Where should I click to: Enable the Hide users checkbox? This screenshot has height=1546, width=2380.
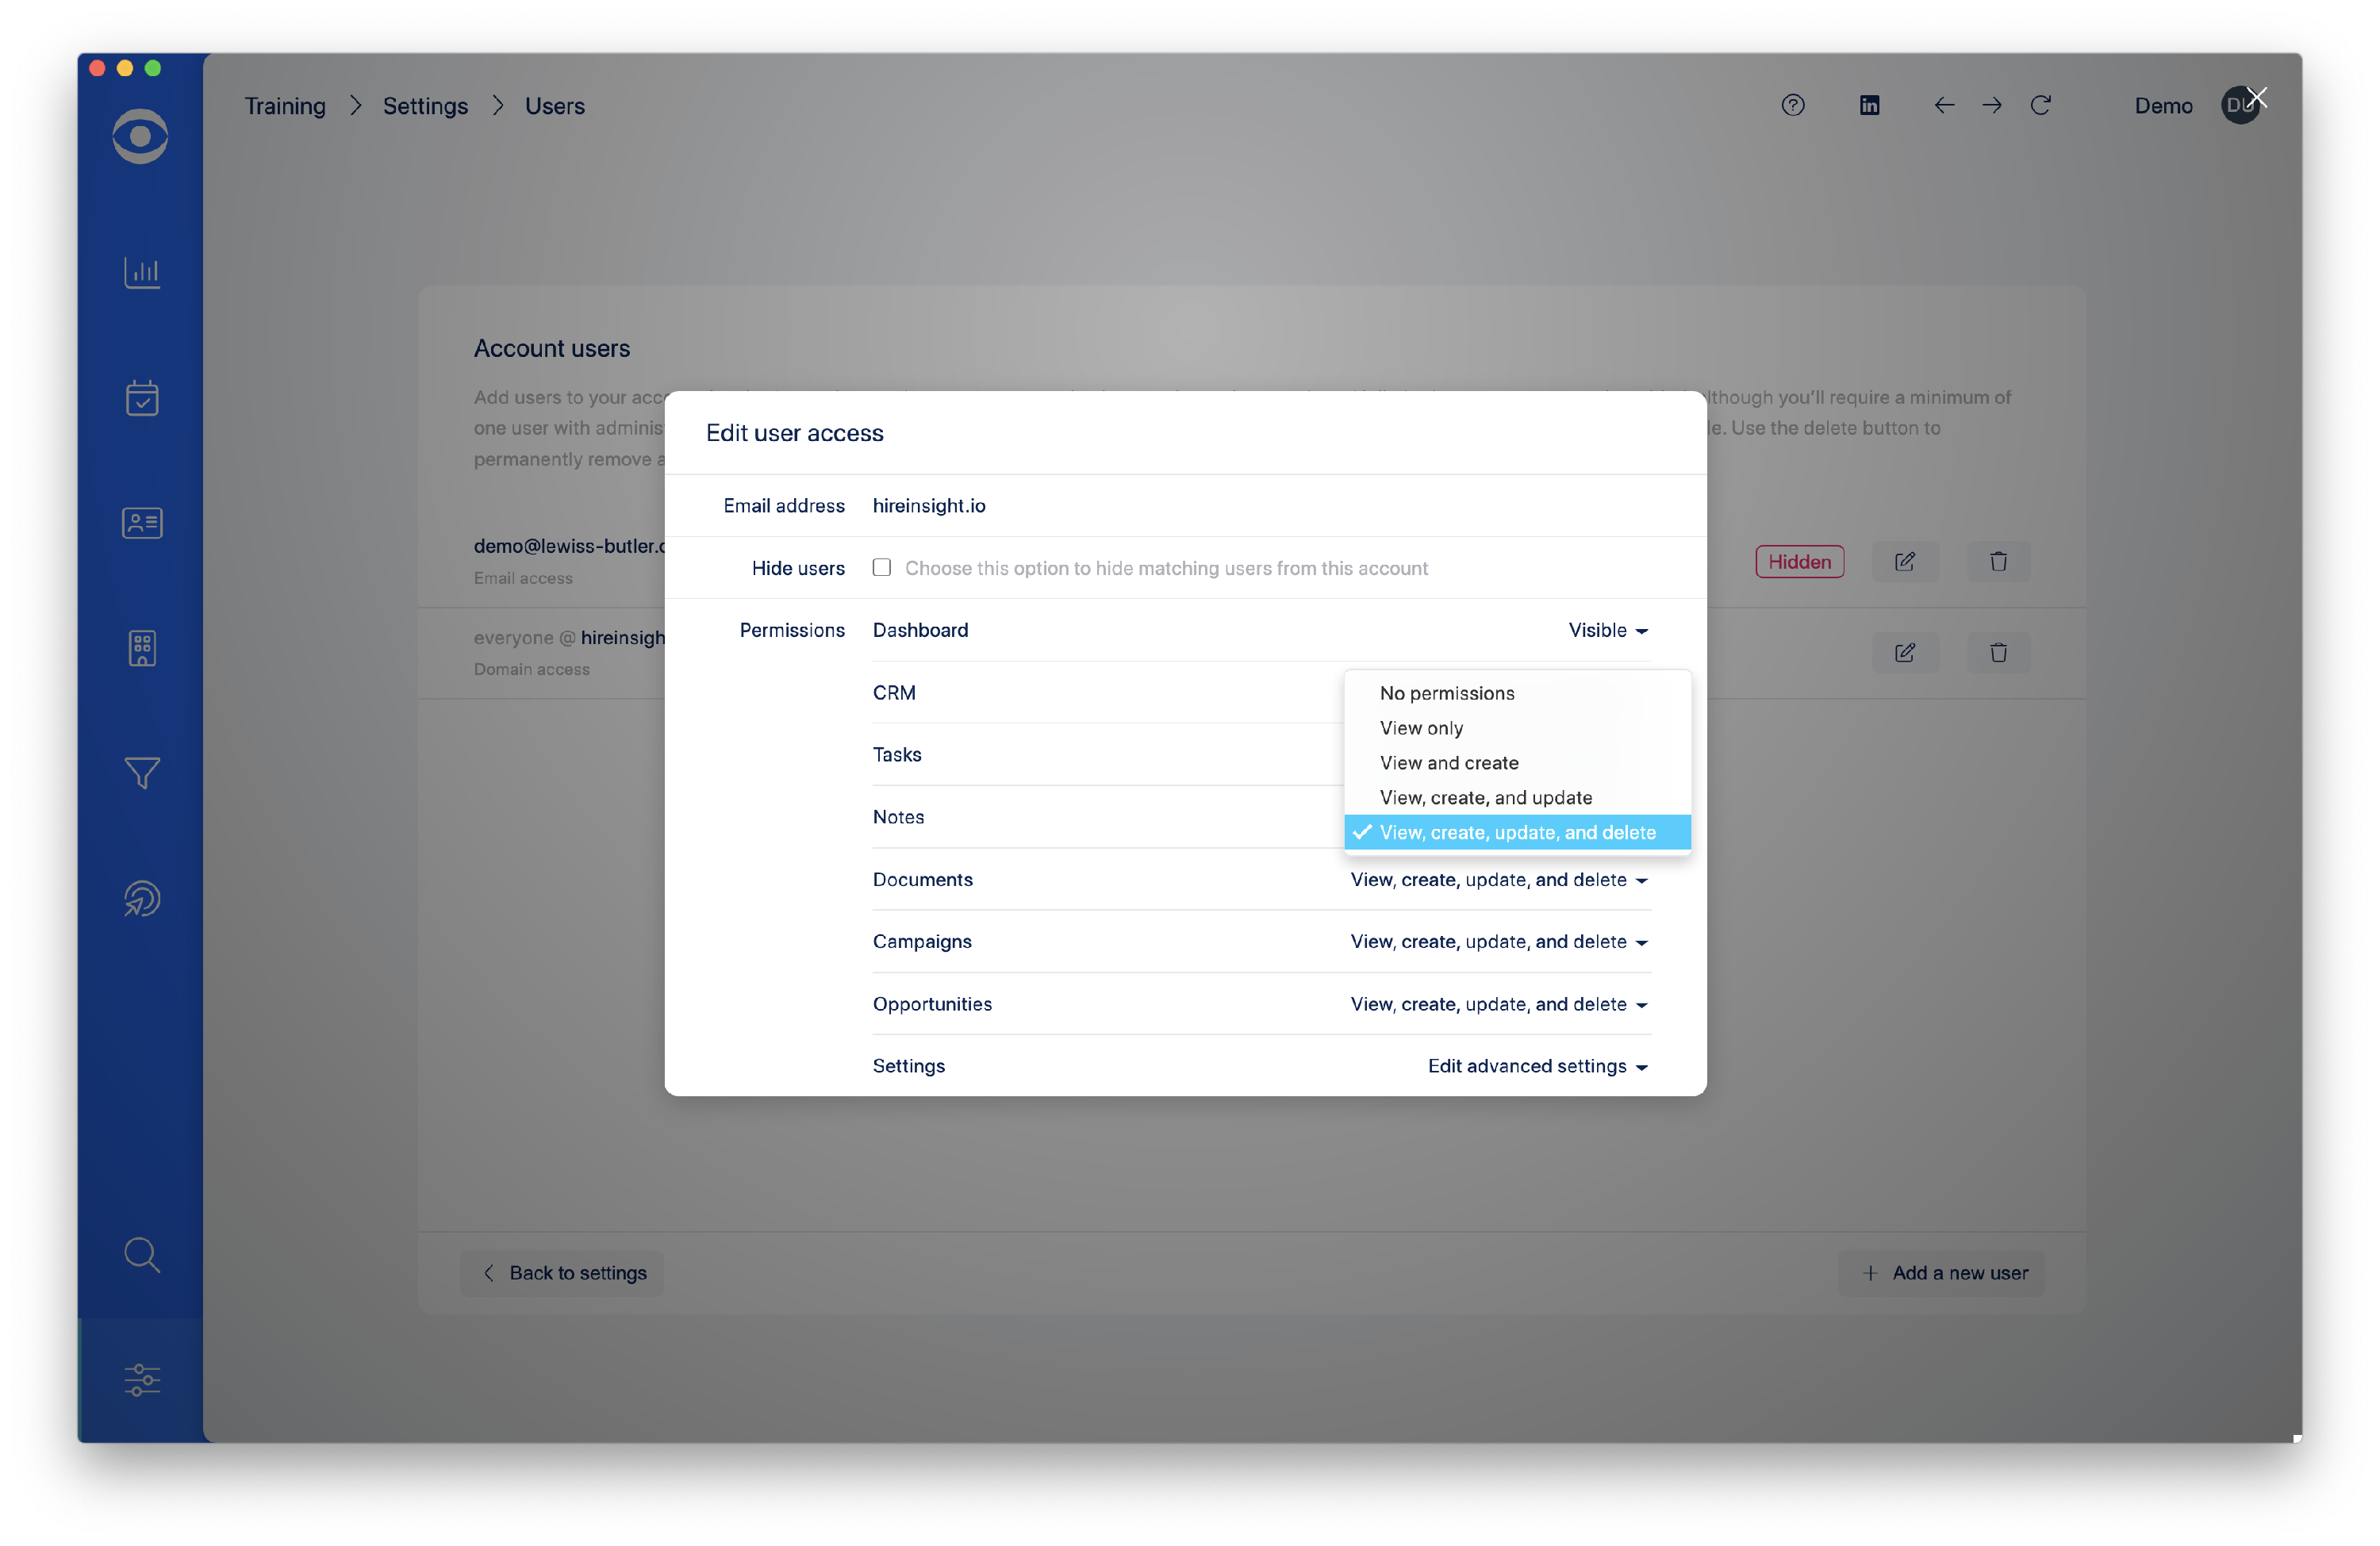[881, 567]
